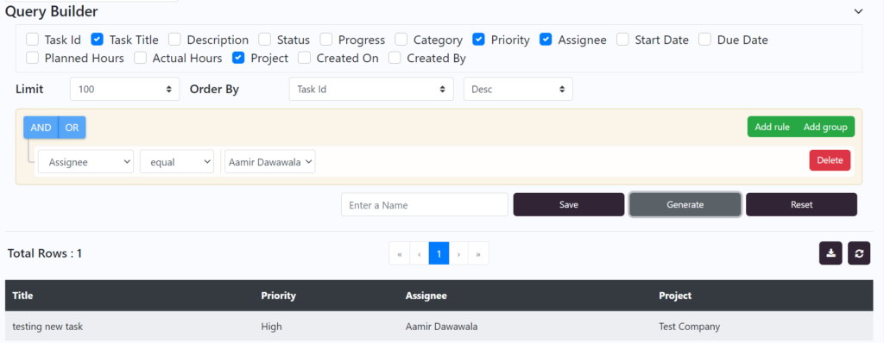
Task: Check the Due Date checkbox
Action: point(704,40)
